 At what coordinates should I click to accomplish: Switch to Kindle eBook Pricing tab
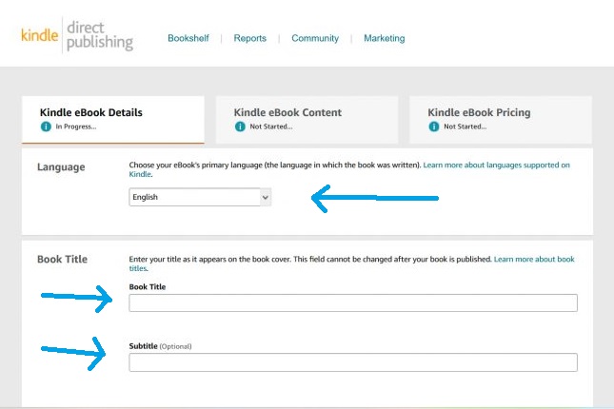tap(501, 120)
